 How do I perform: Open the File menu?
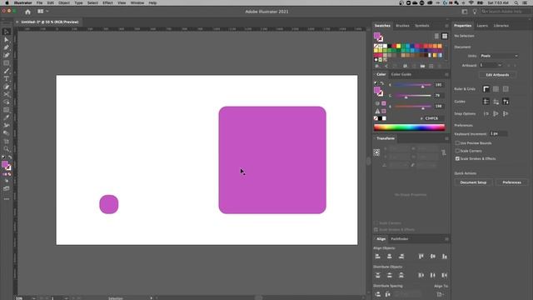pos(39,2)
